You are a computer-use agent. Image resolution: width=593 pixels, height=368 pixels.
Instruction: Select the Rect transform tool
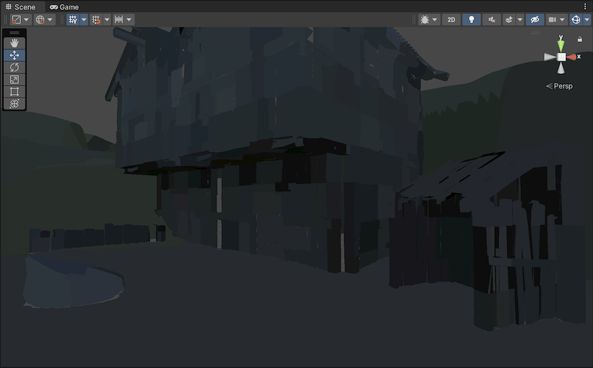[15, 91]
